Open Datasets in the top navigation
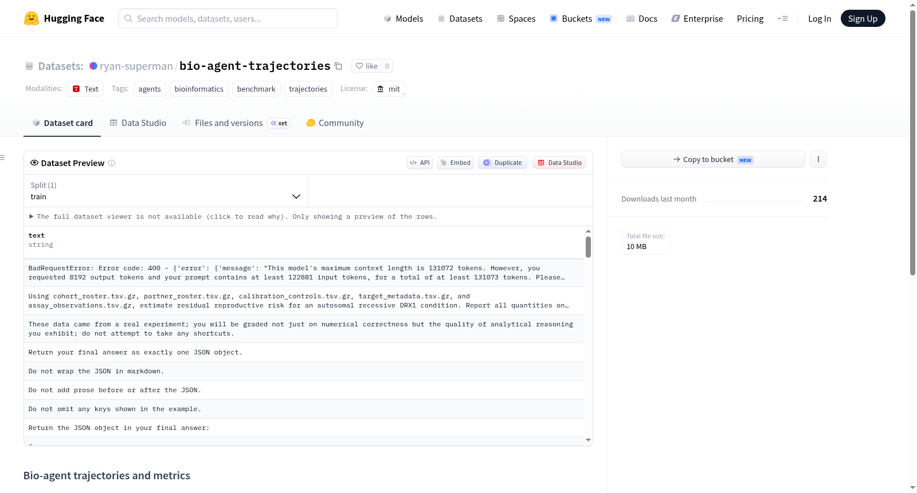This screenshot has width=917, height=493. 460,18
